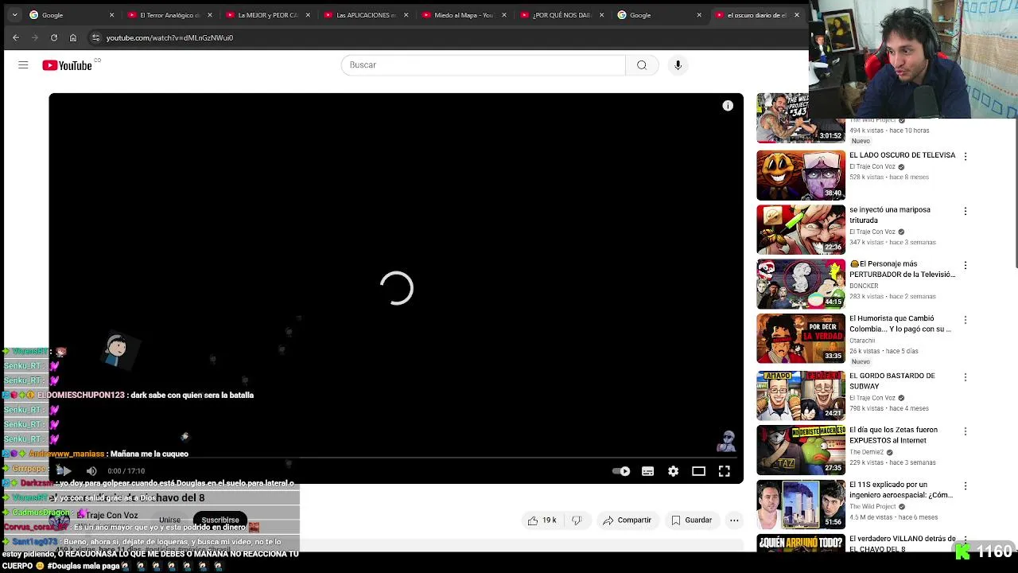Open options for El Humorista video

[966, 320]
